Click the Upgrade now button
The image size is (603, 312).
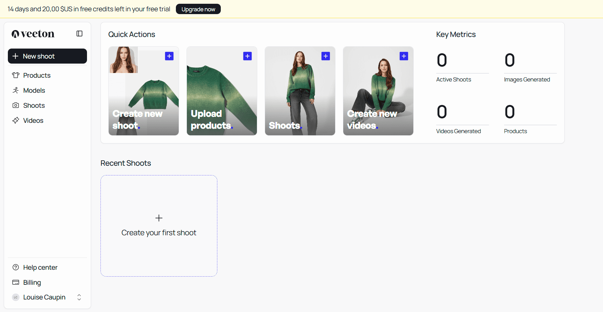point(198,9)
